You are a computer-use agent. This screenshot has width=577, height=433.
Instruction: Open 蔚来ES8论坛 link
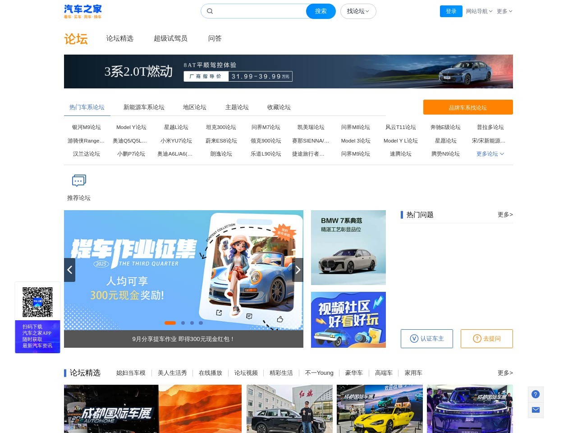pos(221,141)
